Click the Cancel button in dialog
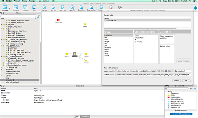The image size is (198, 118). click(177, 80)
